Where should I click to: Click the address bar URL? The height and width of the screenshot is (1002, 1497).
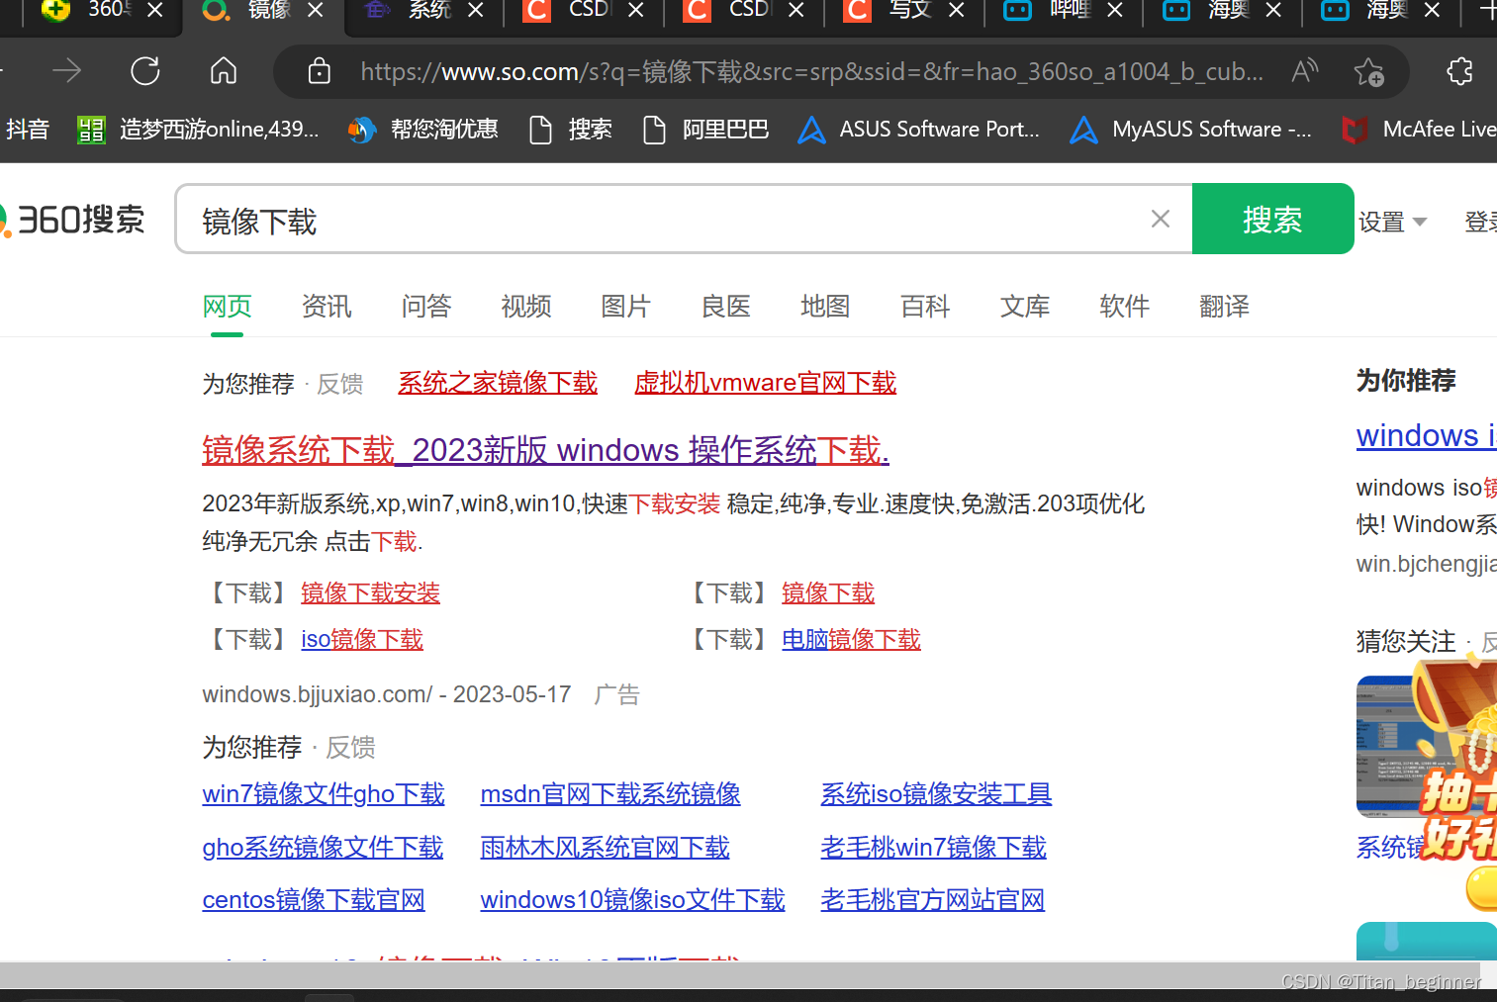pyautogui.click(x=811, y=71)
